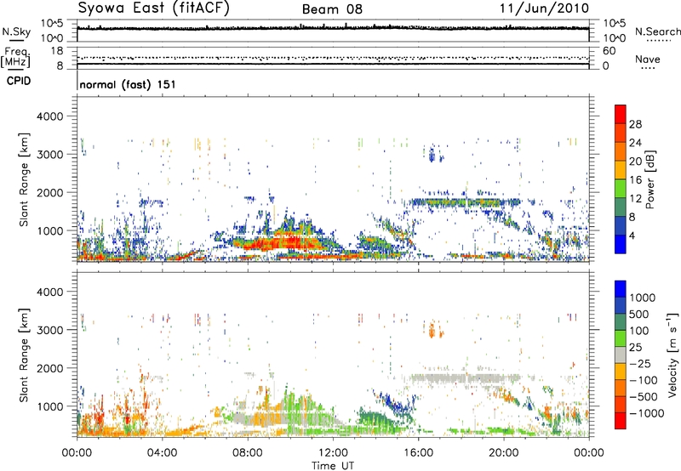Select the "08:00" time tick label
681x471 pixels.
[248, 453]
